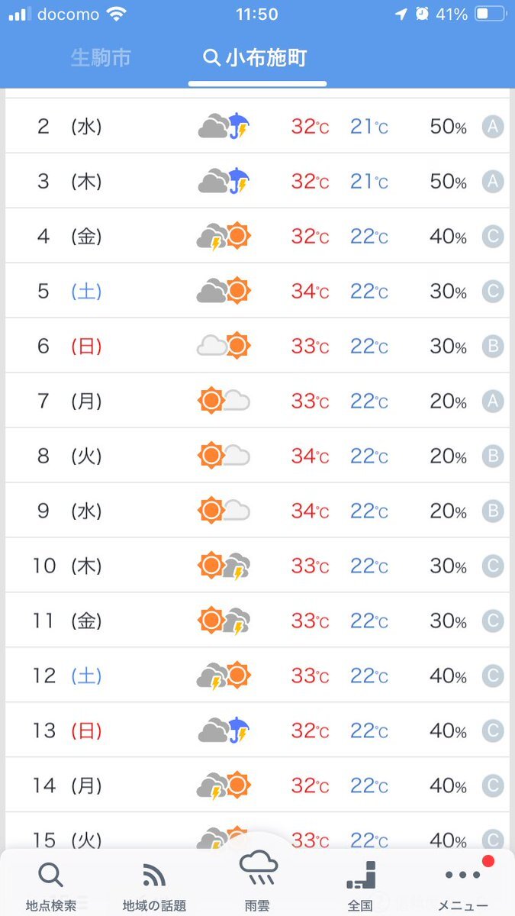515x916 pixels.
Task: Tap the confidence C badge for day 12
Action: point(493,676)
